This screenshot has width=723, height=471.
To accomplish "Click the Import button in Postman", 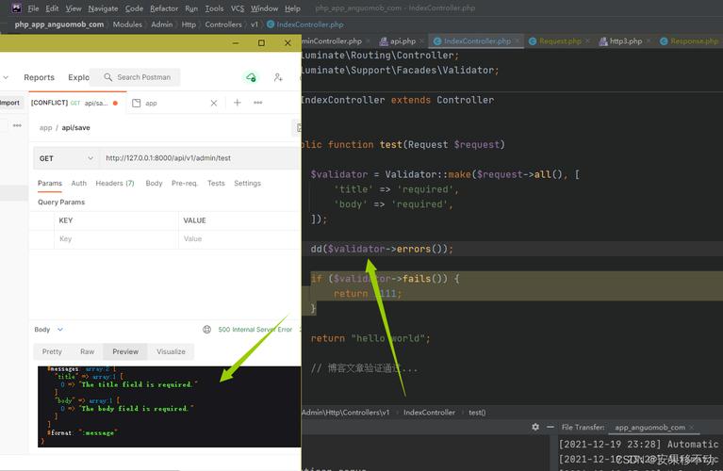I will (x=10, y=103).
